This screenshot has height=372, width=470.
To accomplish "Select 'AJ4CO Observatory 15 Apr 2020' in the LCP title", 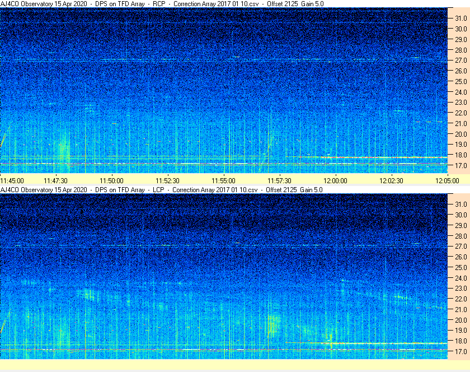I will coord(44,190).
